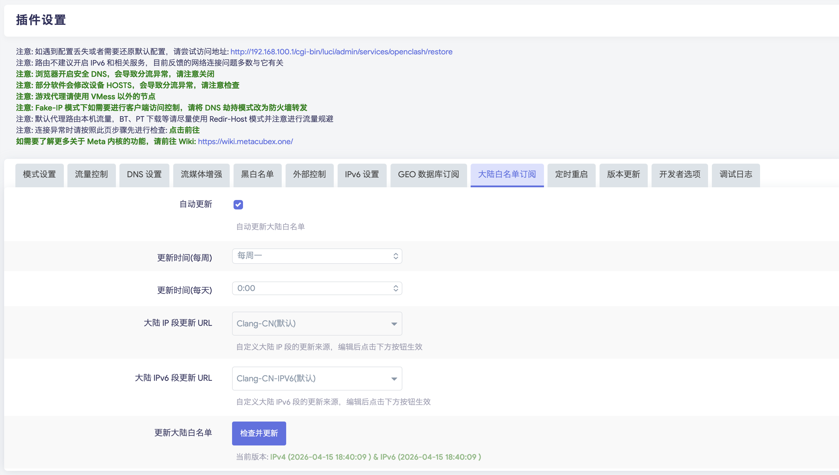
Task: Open the 流媒体增强 tab
Action: 201,175
